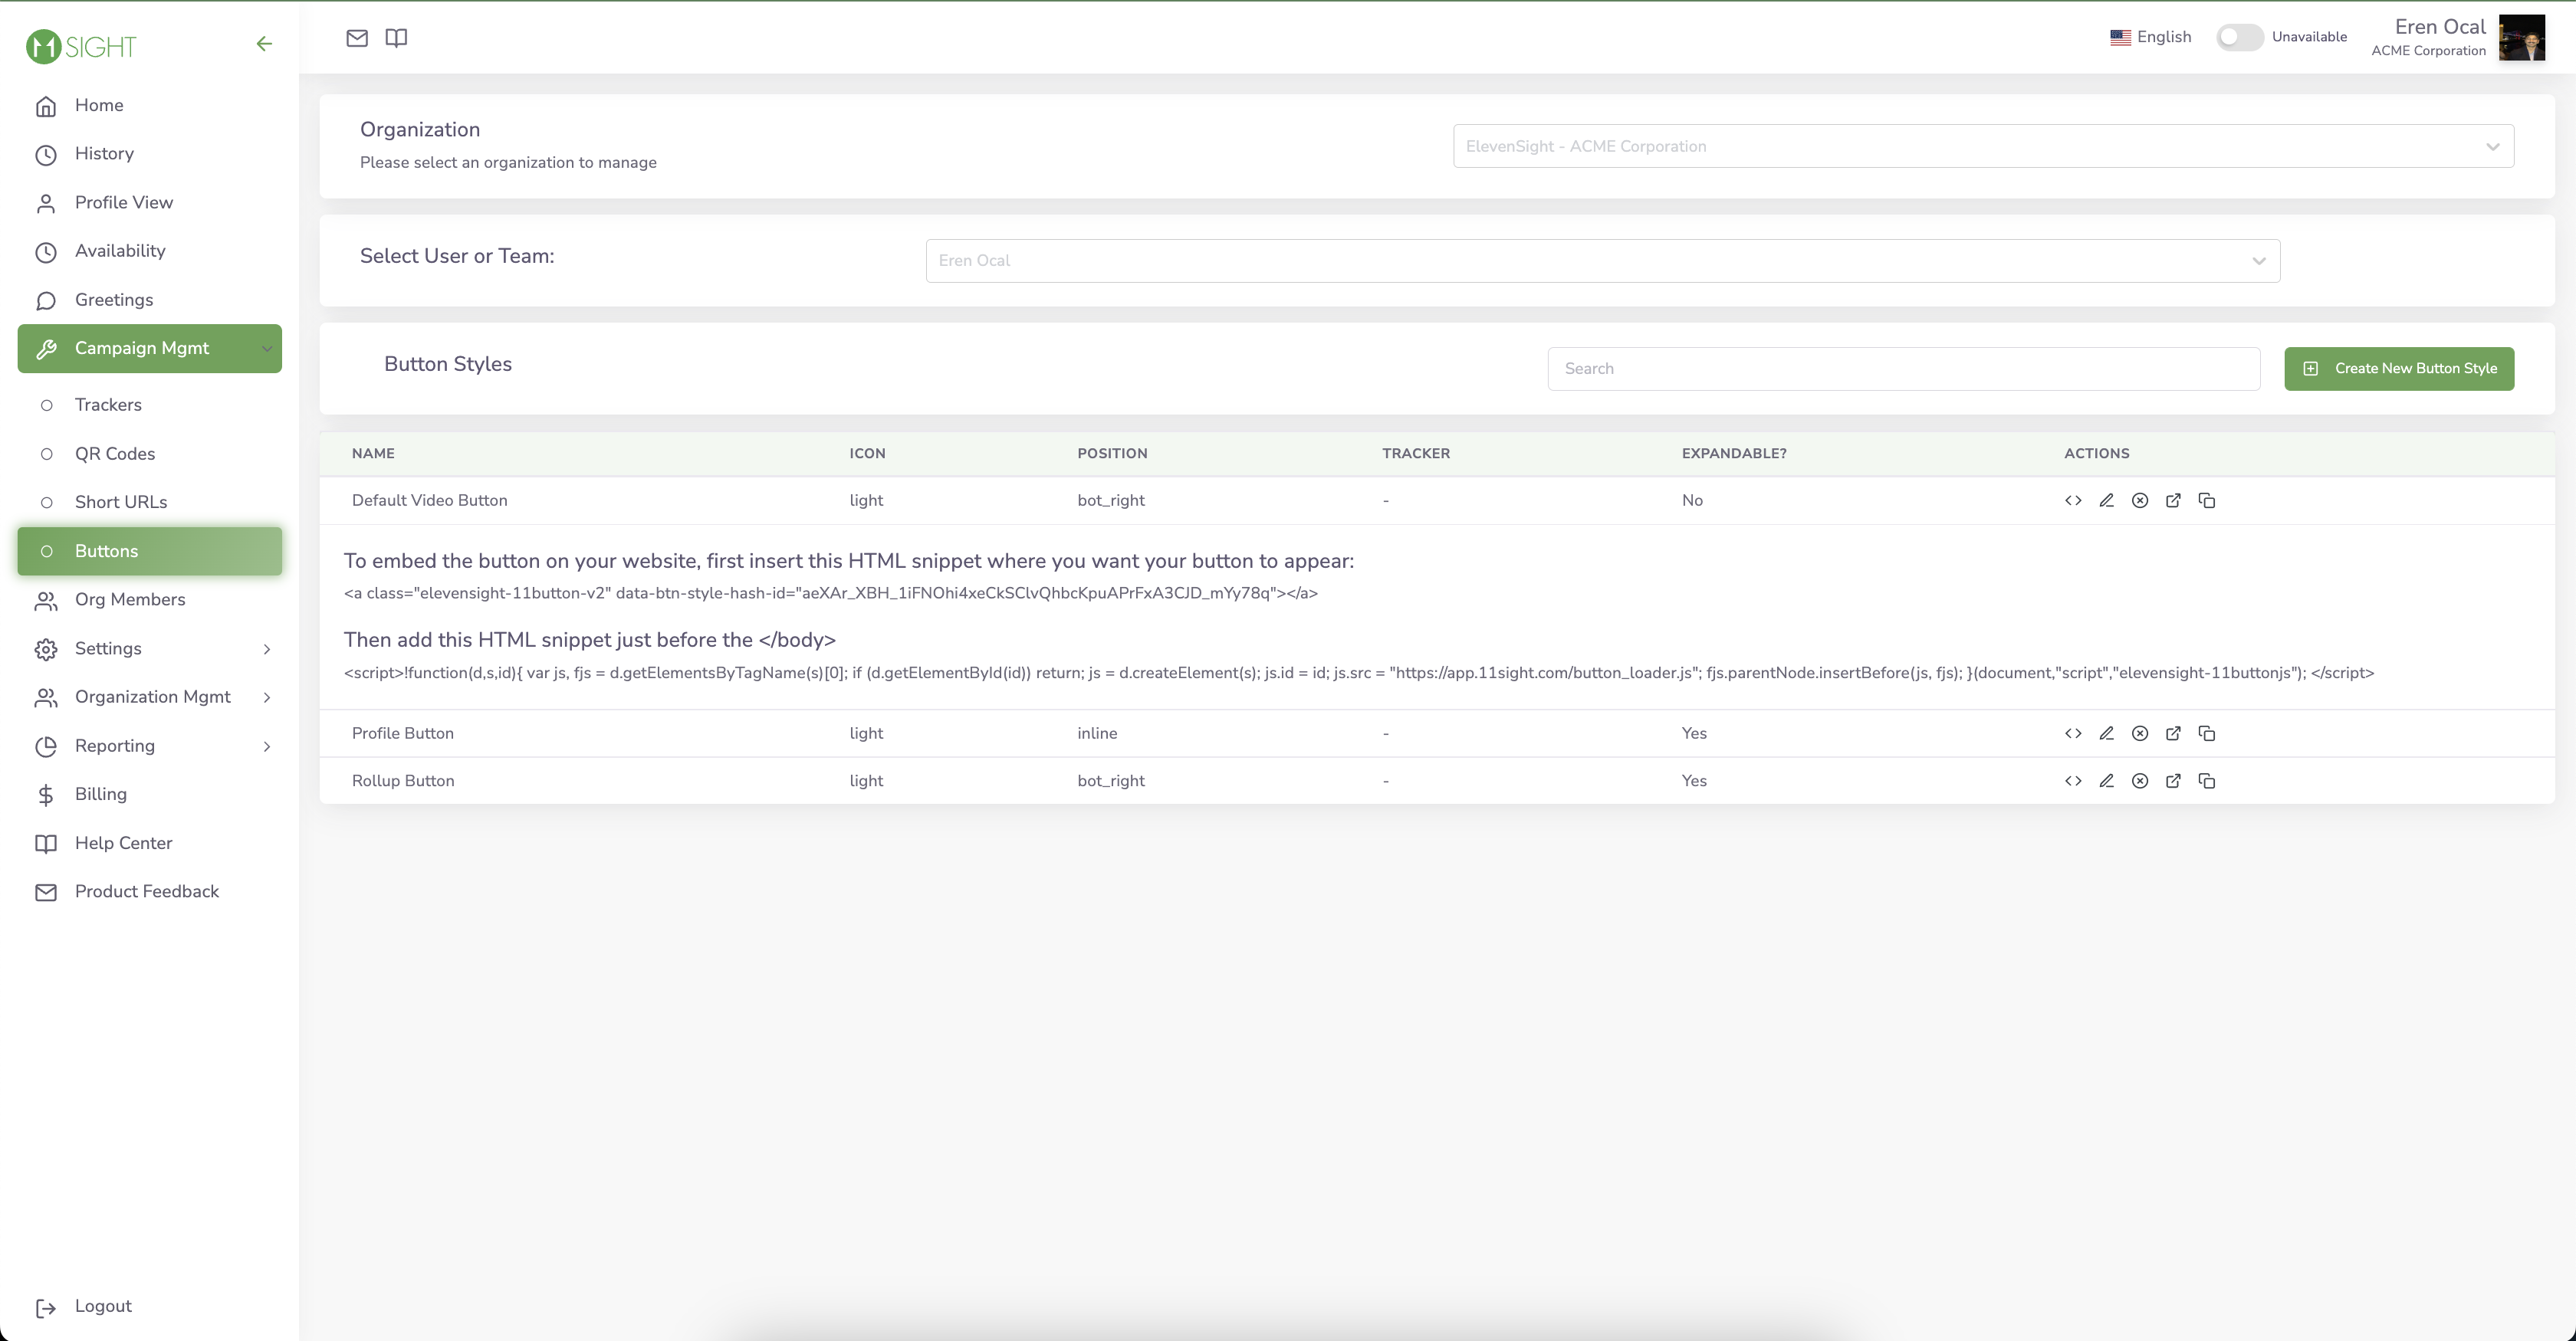
Task: Open Default Video Button in new window
Action: click(2173, 500)
